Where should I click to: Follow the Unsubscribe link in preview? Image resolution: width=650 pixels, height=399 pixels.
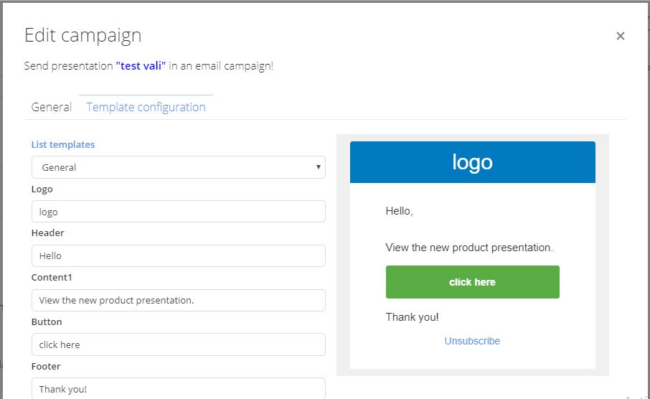point(472,341)
